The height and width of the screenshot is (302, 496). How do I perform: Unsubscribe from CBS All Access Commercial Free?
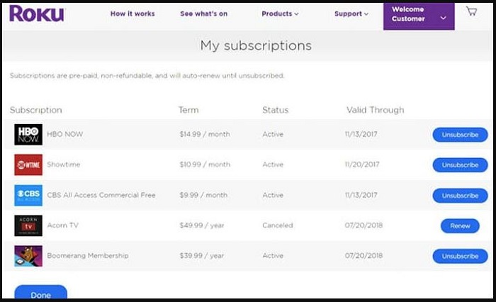click(x=460, y=196)
